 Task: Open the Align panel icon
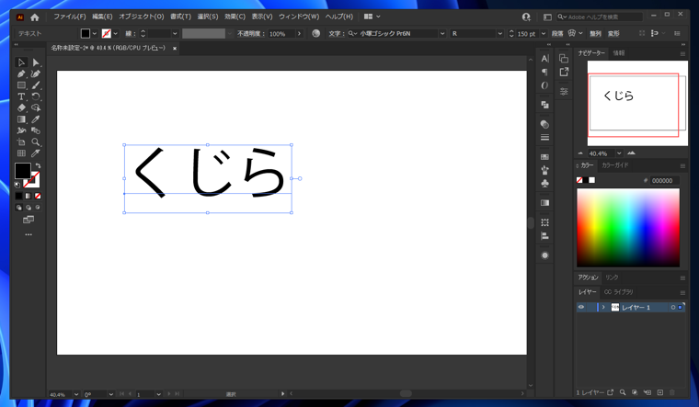tap(544, 236)
